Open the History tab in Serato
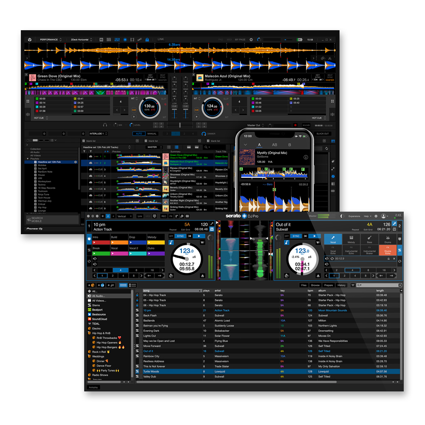This screenshot has height=425, width=425. tap(341, 285)
